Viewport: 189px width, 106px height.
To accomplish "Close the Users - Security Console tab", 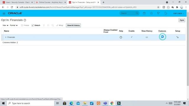I will [32, 2].
